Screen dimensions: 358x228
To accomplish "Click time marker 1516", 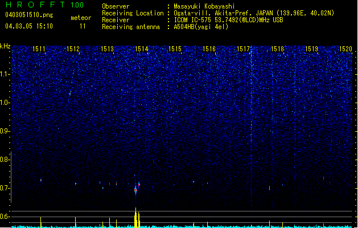I will [209, 49].
